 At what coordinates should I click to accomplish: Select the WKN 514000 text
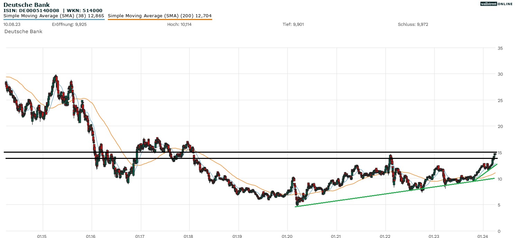pyautogui.click(x=85, y=11)
